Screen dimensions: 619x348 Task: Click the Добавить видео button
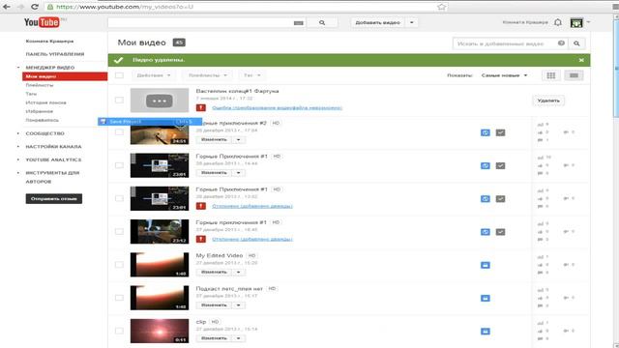(378, 23)
